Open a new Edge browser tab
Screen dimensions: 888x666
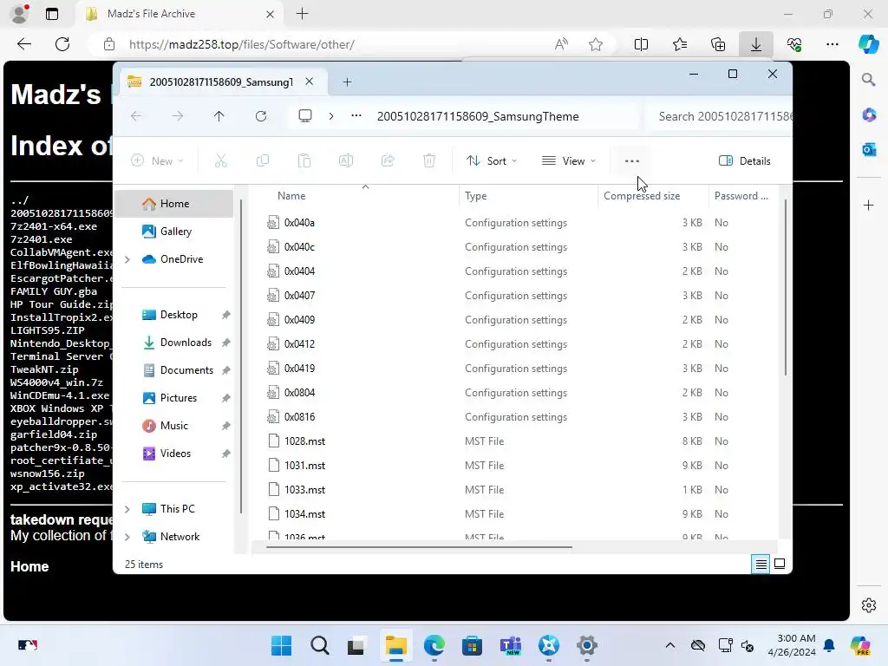[x=303, y=14]
